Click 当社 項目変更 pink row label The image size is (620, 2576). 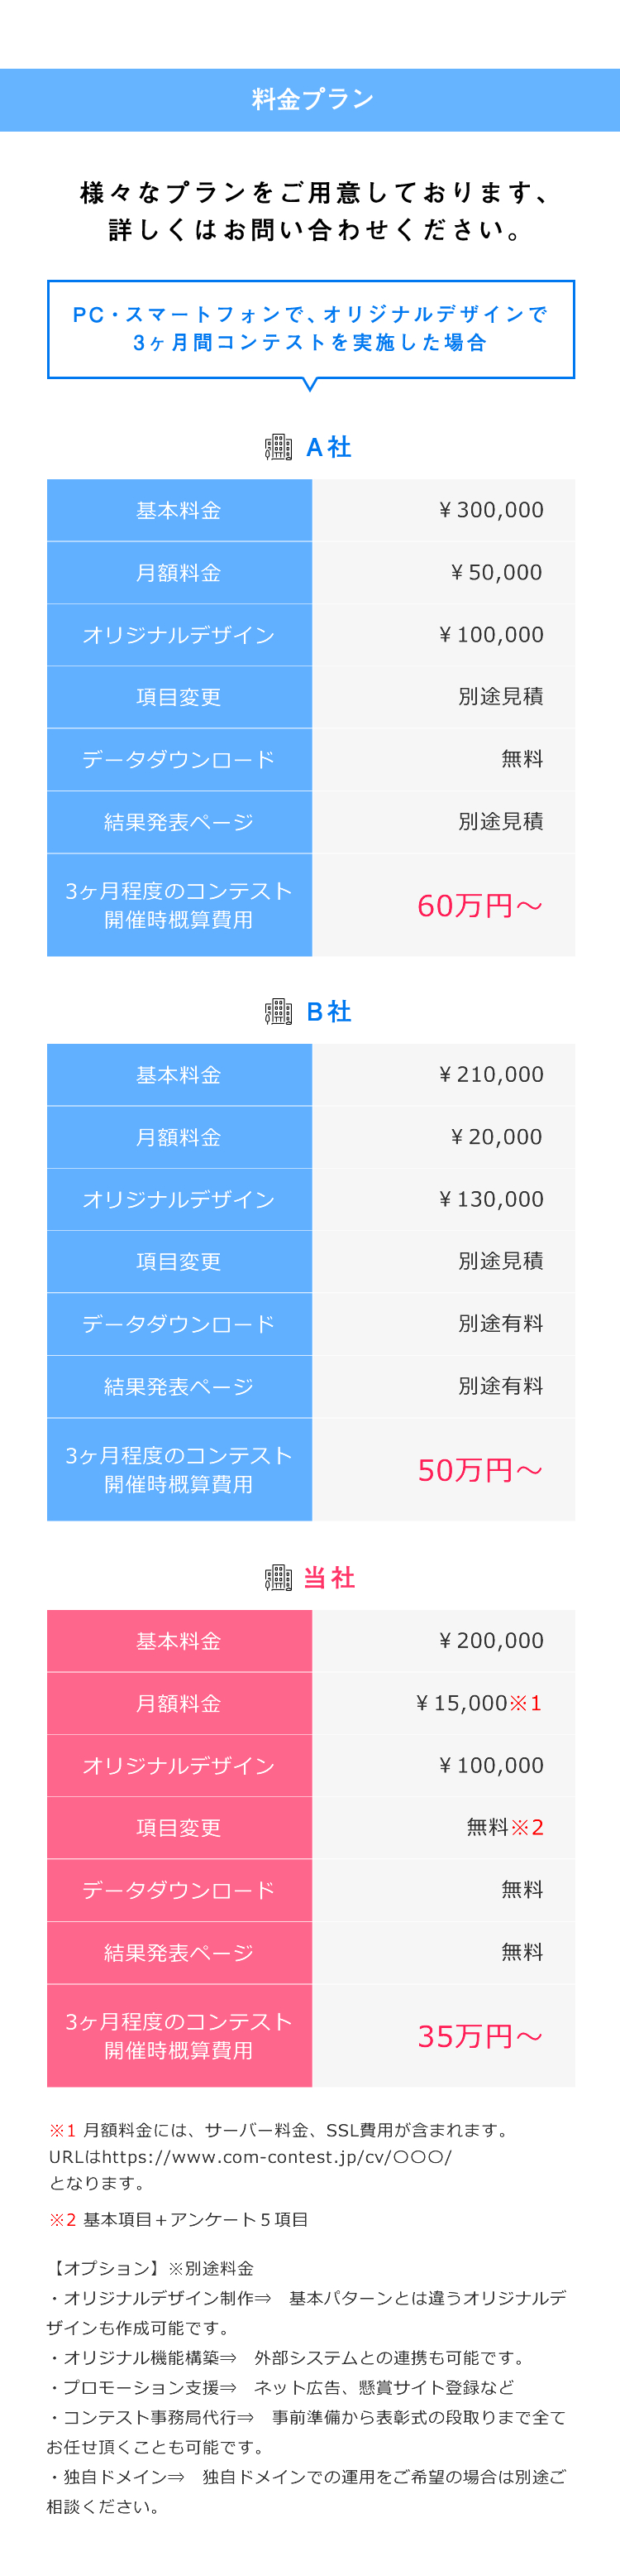179,1828
